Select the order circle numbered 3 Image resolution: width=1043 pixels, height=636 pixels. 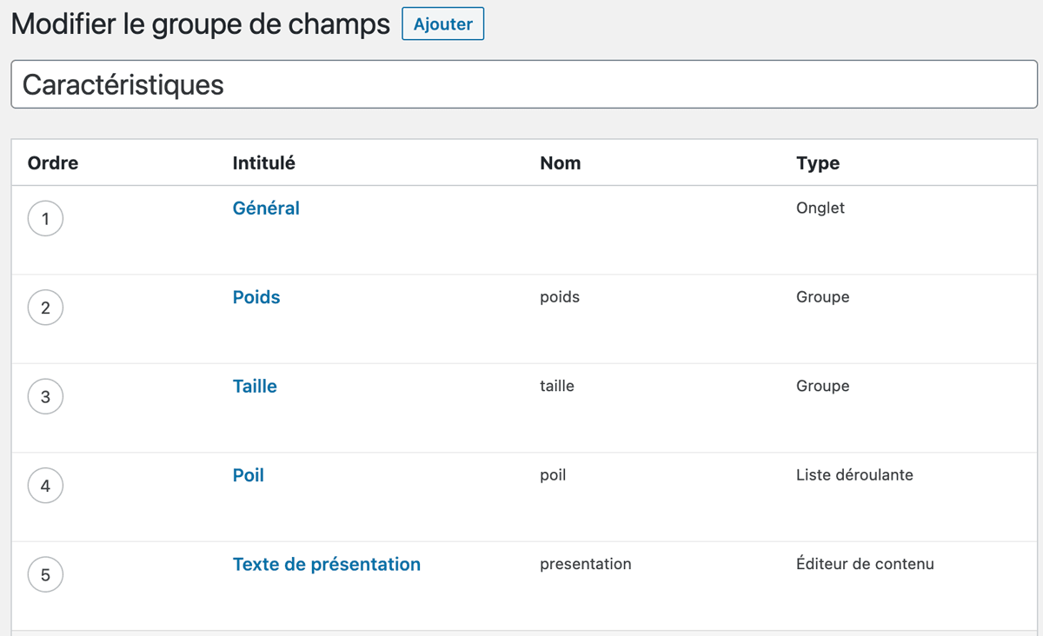click(45, 397)
